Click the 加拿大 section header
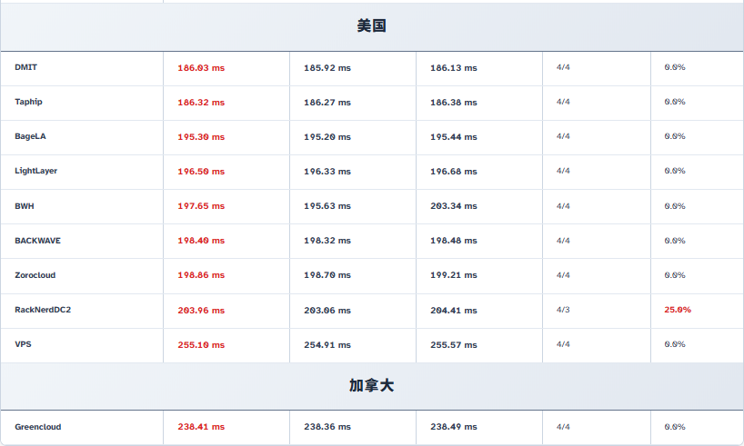This screenshot has height=446, width=744. point(372,386)
